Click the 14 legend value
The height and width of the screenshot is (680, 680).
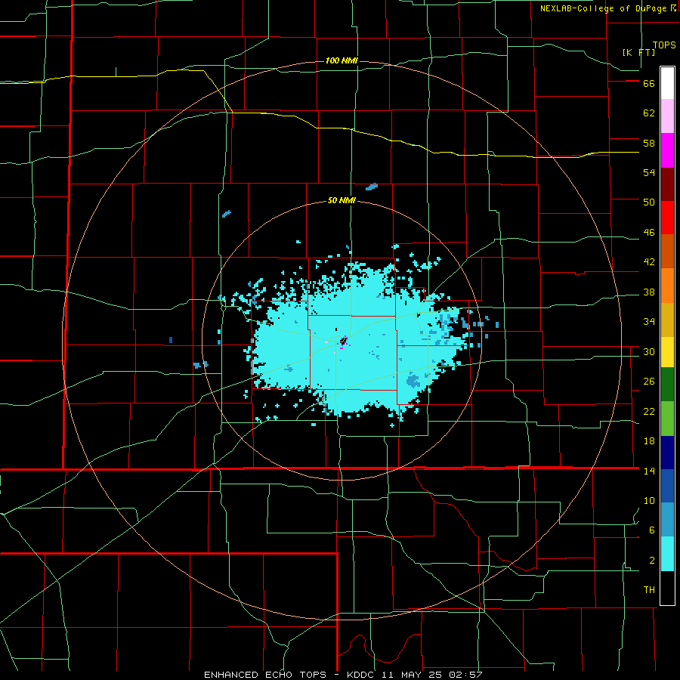[649, 471]
